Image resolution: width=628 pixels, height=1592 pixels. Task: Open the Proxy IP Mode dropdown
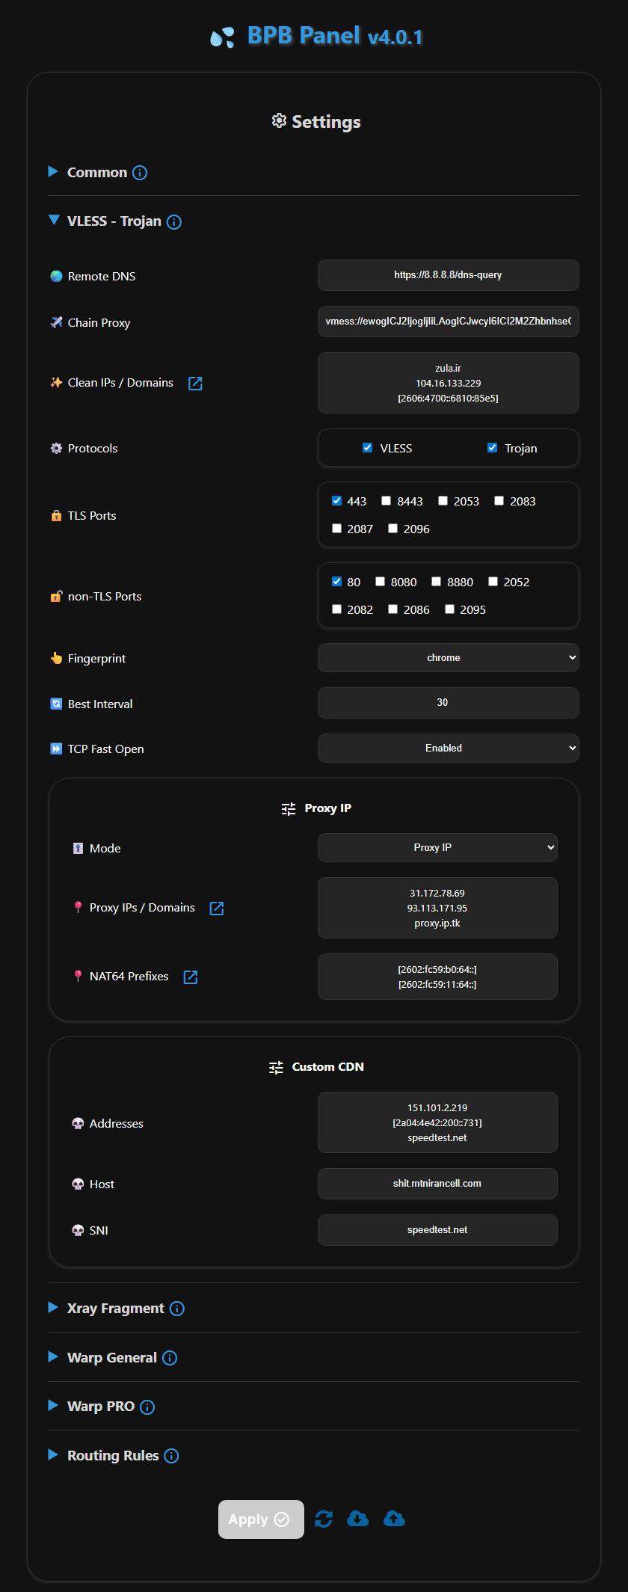(x=437, y=848)
